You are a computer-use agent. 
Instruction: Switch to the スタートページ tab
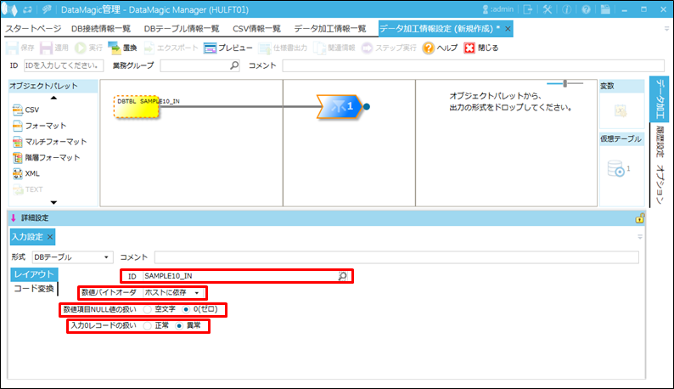coord(33,29)
